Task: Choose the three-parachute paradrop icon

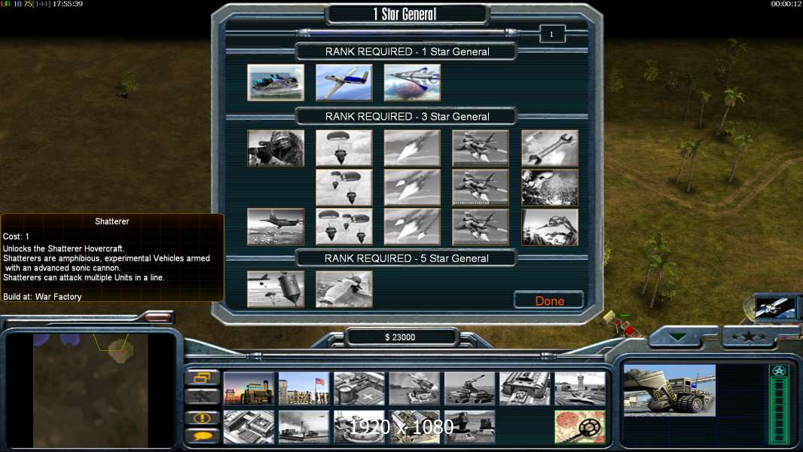Action: click(x=343, y=226)
